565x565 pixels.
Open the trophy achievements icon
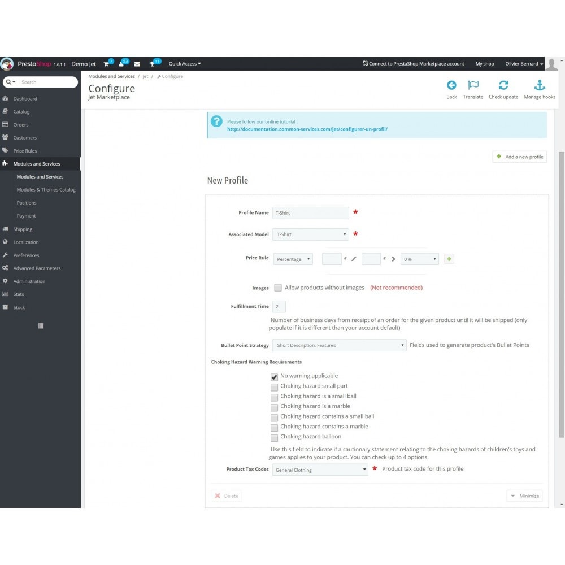152,64
